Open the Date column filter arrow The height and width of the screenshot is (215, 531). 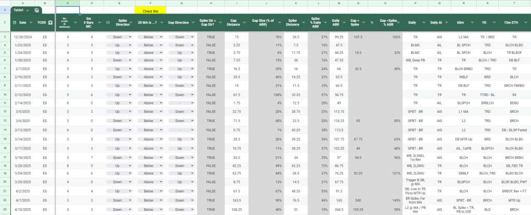[x=30, y=22]
